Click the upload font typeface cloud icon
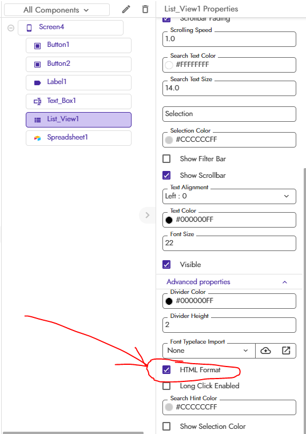 tap(265, 351)
